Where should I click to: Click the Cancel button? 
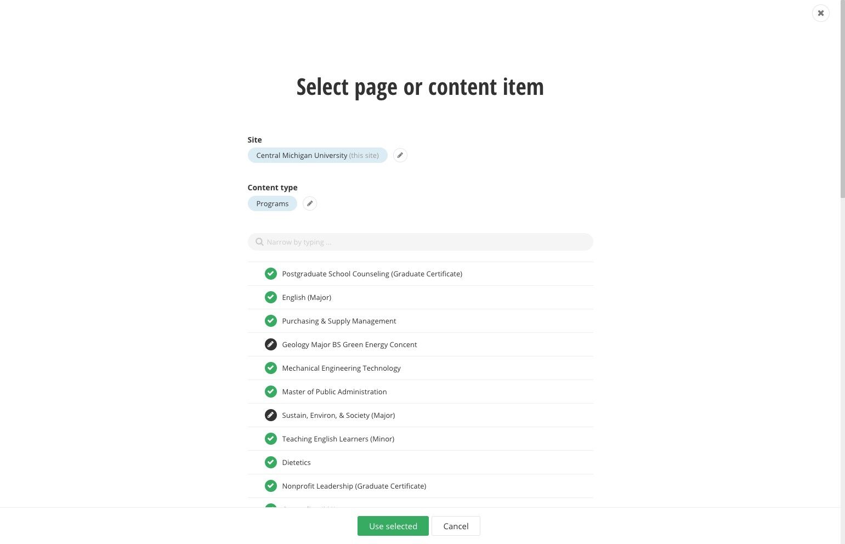coord(456,526)
